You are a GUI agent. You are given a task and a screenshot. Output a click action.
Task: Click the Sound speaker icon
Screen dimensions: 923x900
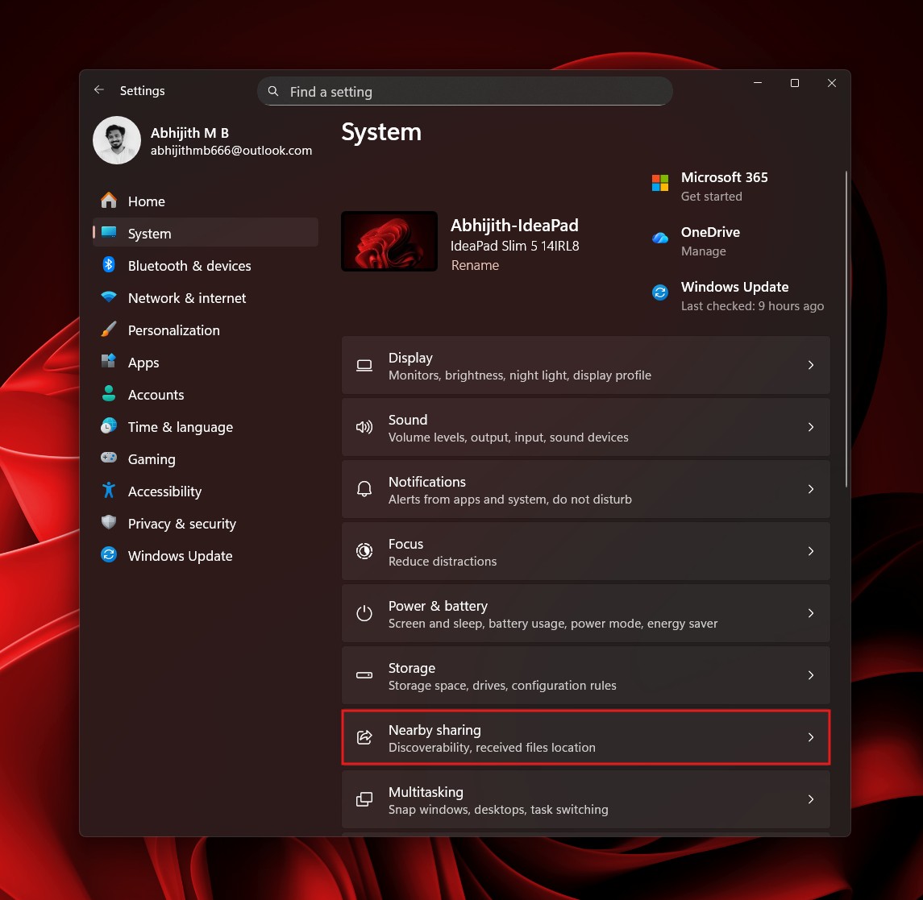tap(364, 427)
